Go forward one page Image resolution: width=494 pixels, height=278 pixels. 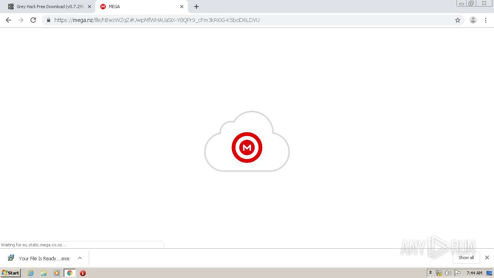click(21, 20)
